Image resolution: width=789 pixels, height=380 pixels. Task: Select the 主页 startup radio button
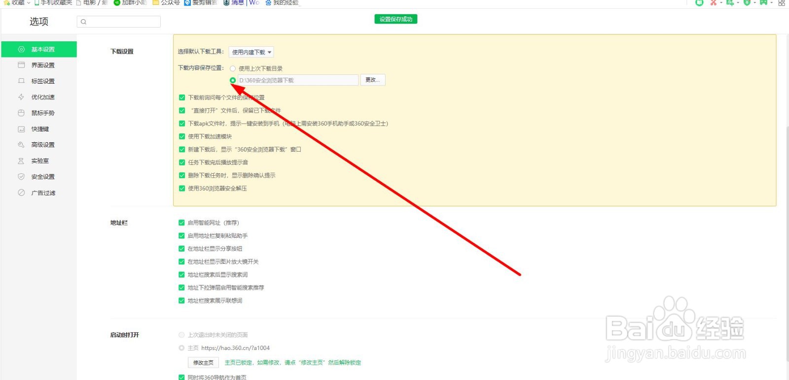181,348
